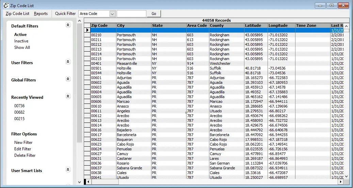Collapse the Default Filters section

click(68, 25)
